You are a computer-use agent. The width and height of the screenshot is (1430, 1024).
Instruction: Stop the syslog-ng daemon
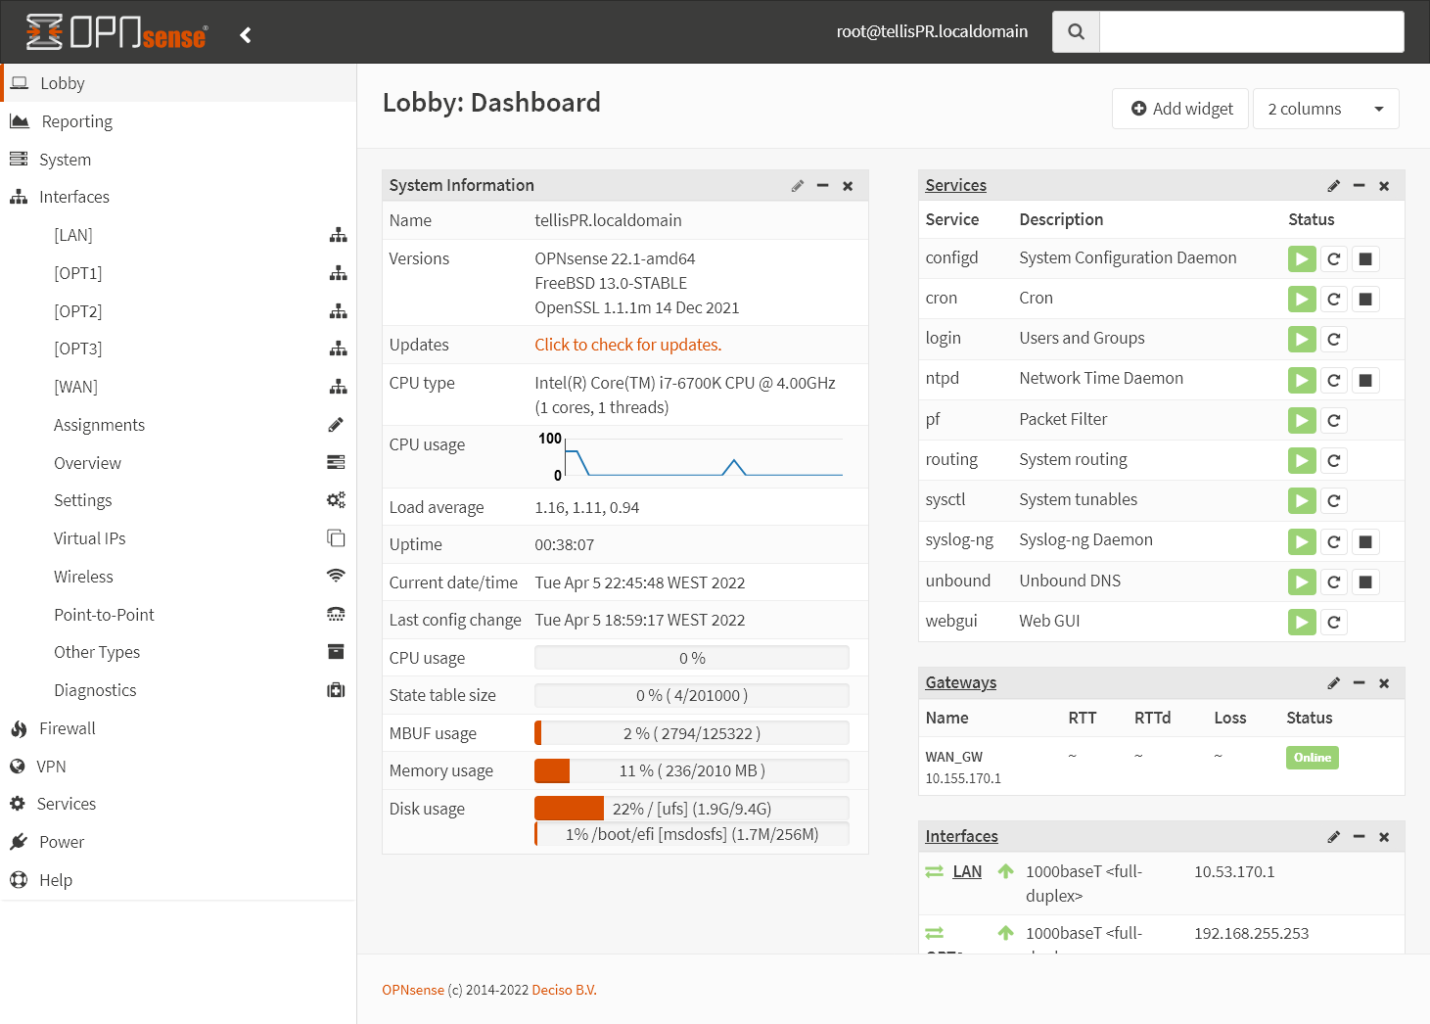[1365, 542]
